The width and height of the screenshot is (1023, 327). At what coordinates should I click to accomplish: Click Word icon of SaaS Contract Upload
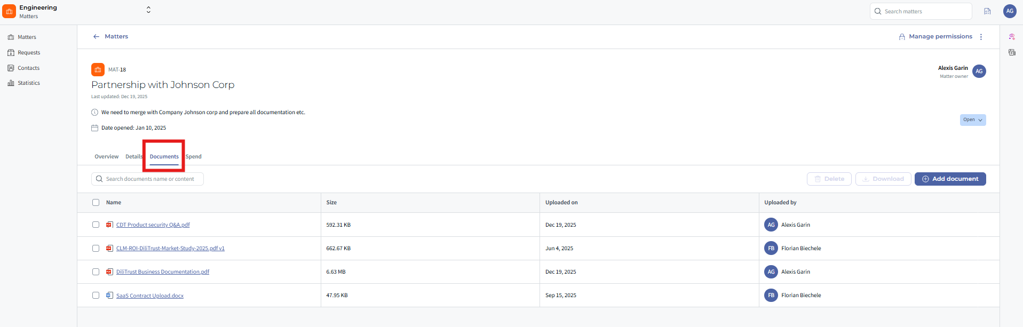click(x=109, y=296)
